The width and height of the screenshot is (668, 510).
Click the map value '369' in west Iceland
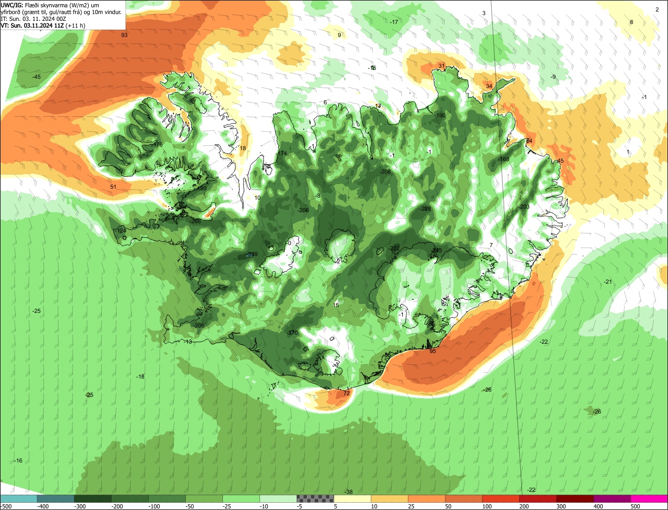tap(253, 254)
